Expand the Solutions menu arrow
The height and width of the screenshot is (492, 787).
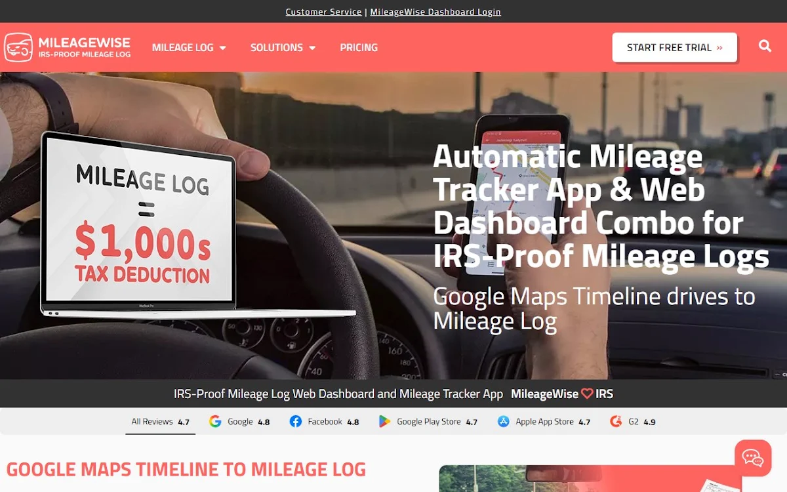[x=312, y=48]
